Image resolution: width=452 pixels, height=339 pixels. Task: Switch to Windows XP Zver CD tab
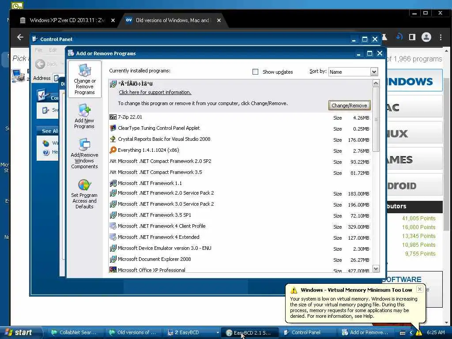point(67,20)
